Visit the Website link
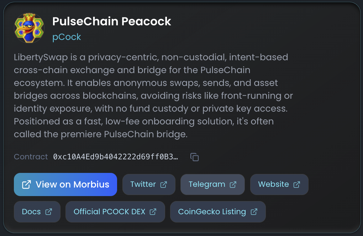The height and width of the screenshot is (236, 363). [x=273, y=184]
